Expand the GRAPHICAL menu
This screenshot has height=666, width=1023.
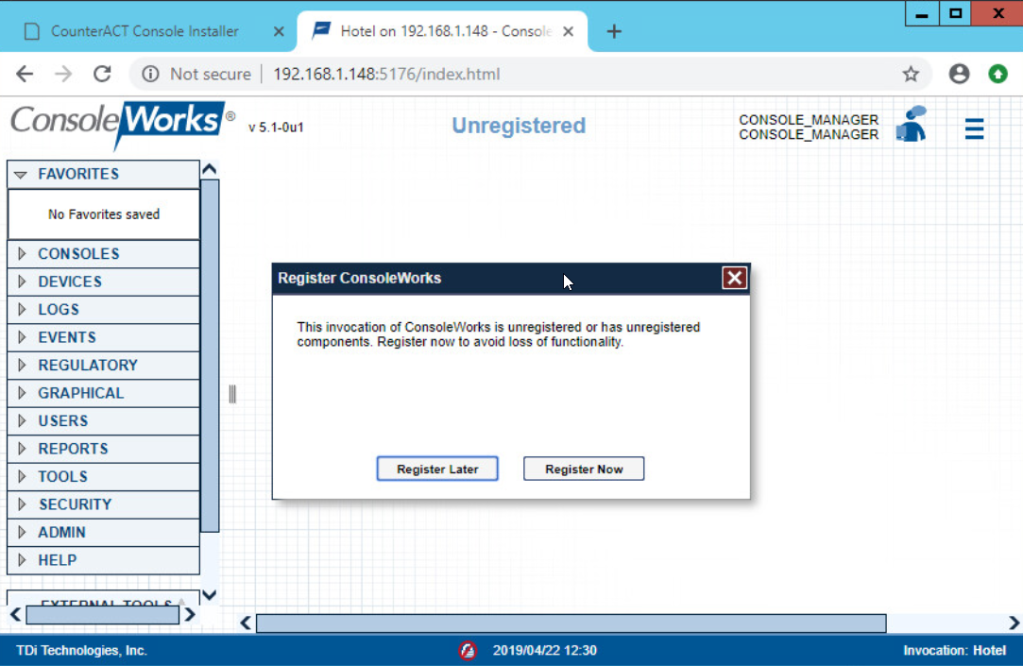pos(103,393)
